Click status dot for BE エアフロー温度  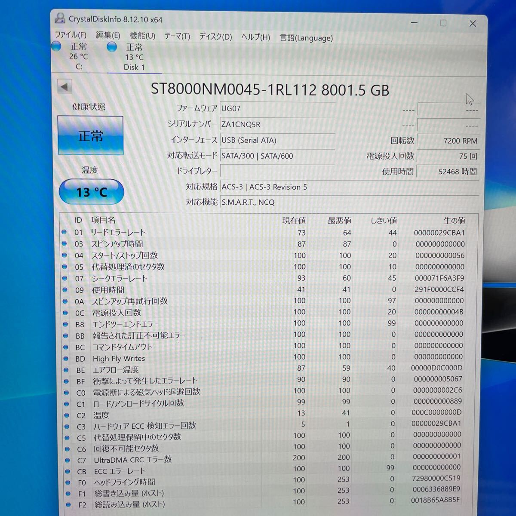pyautogui.click(x=66, y=370)
